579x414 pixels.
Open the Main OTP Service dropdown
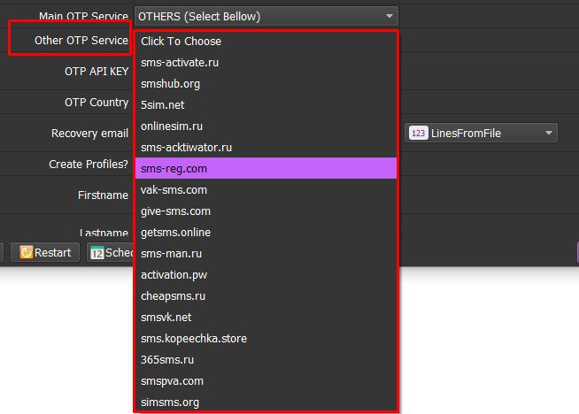[266, 16]
